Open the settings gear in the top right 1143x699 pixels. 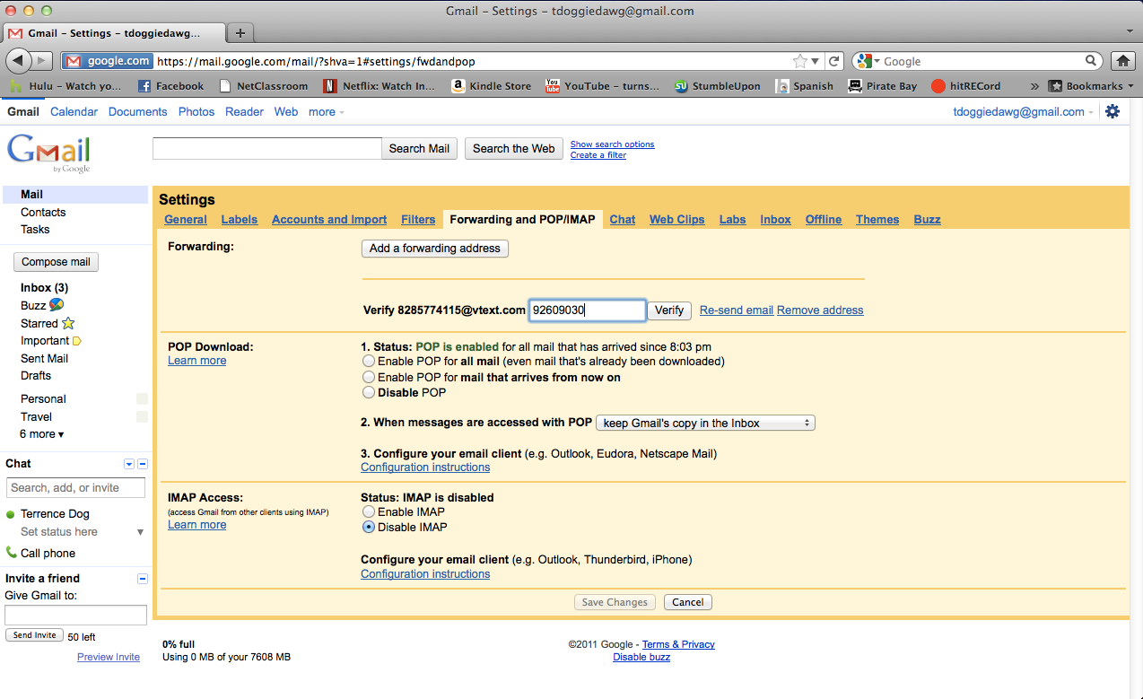pos(1112,111)
